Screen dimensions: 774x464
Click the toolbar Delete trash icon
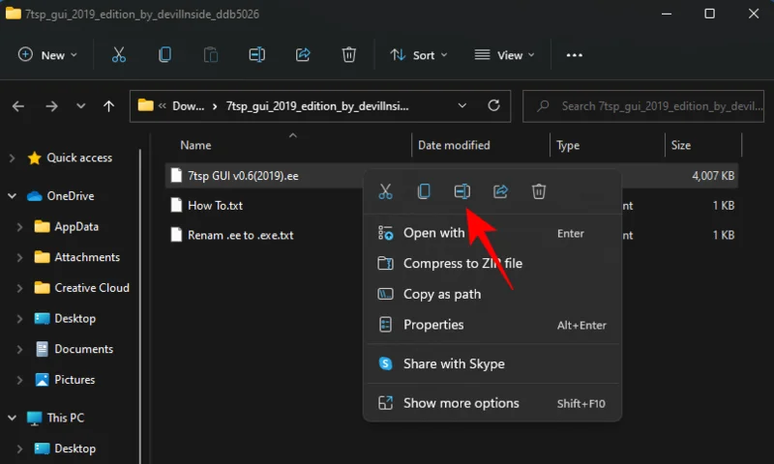349,55
